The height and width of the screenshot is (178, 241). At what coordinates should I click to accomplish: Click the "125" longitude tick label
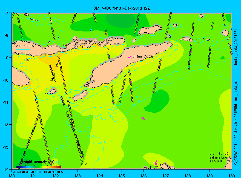(122, 176)
